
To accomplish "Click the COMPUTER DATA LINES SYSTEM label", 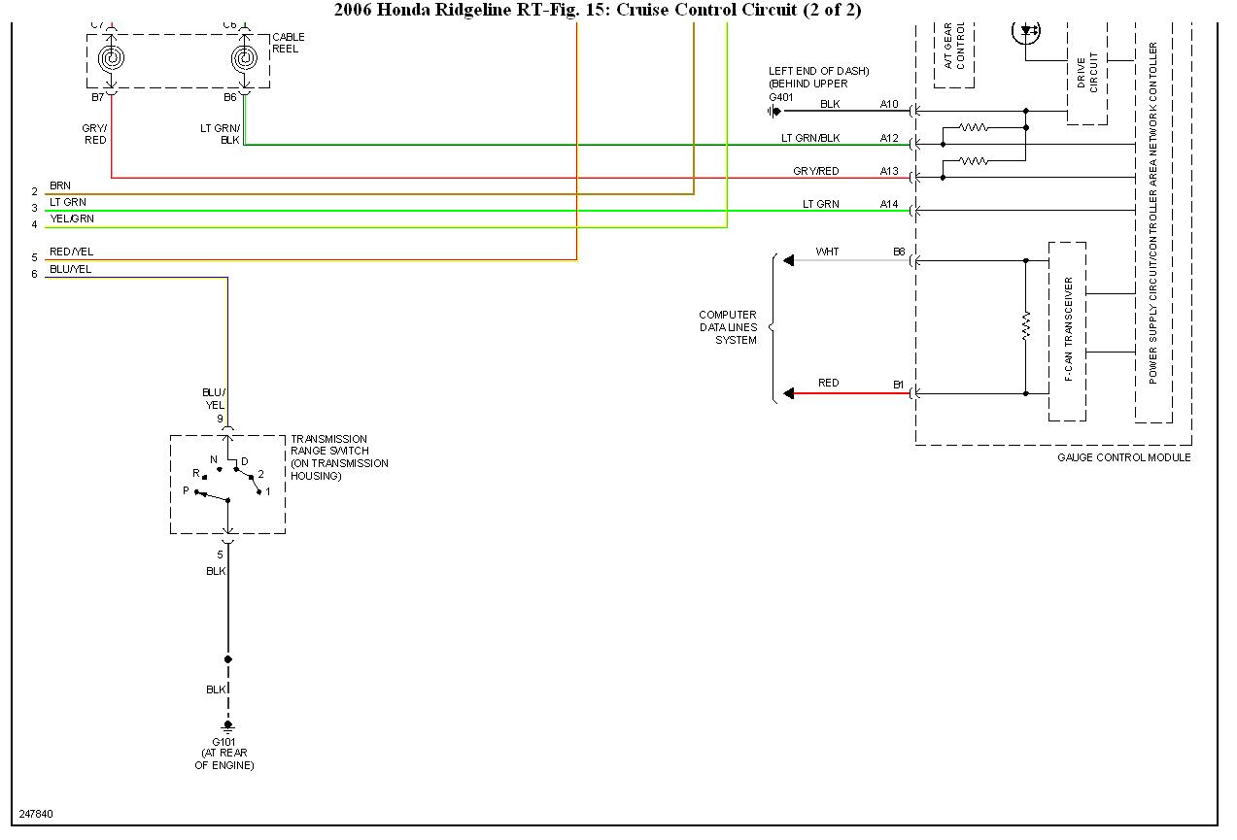I will click(728, 327).
